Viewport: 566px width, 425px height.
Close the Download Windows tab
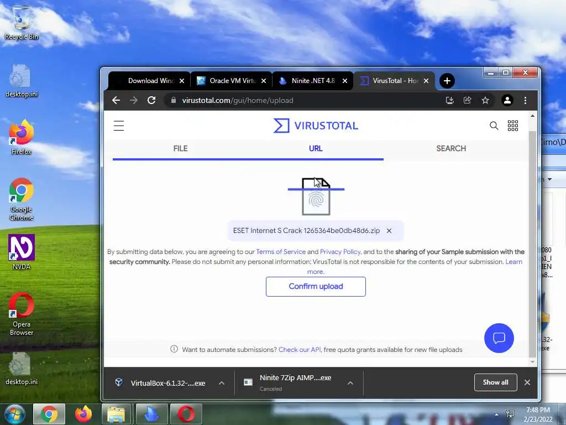(182, 81)
